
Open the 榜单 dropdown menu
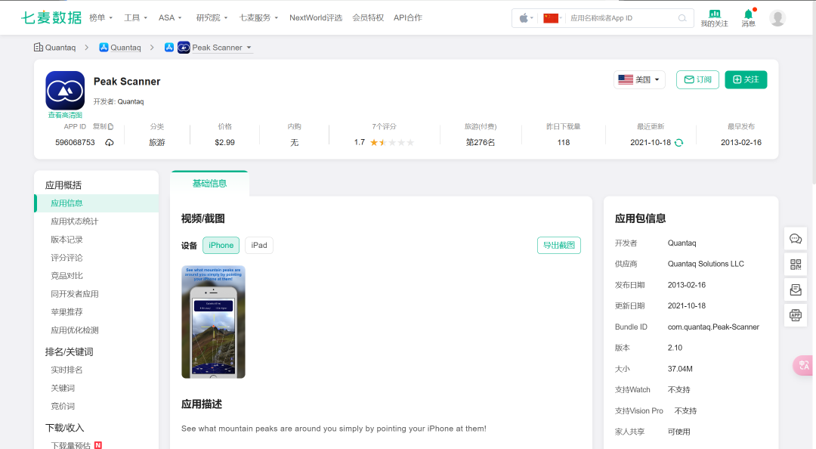click(x=101, y=17)
